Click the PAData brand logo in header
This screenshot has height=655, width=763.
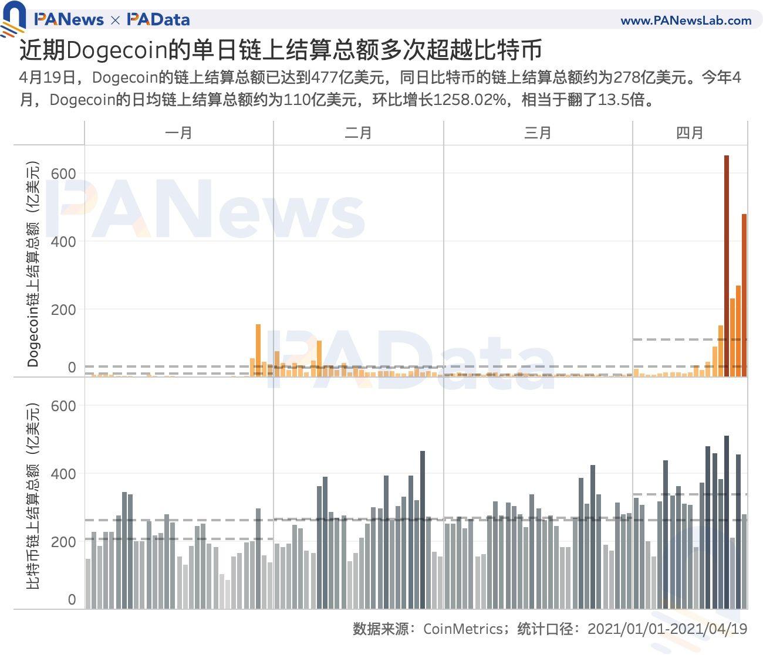tap(158, 20)
